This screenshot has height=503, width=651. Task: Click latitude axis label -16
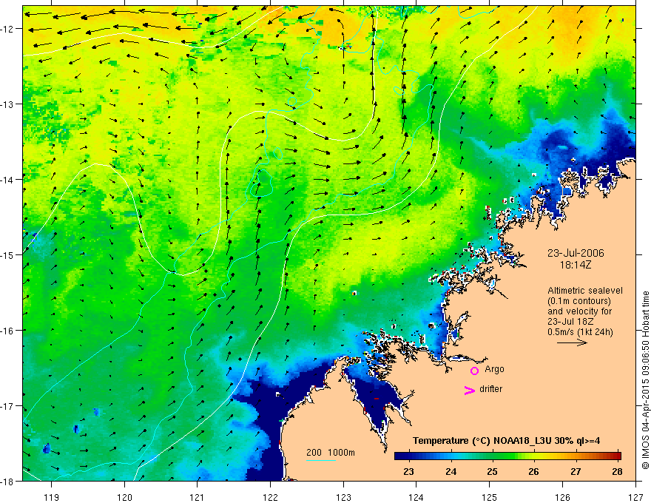(x=7, y=331)
